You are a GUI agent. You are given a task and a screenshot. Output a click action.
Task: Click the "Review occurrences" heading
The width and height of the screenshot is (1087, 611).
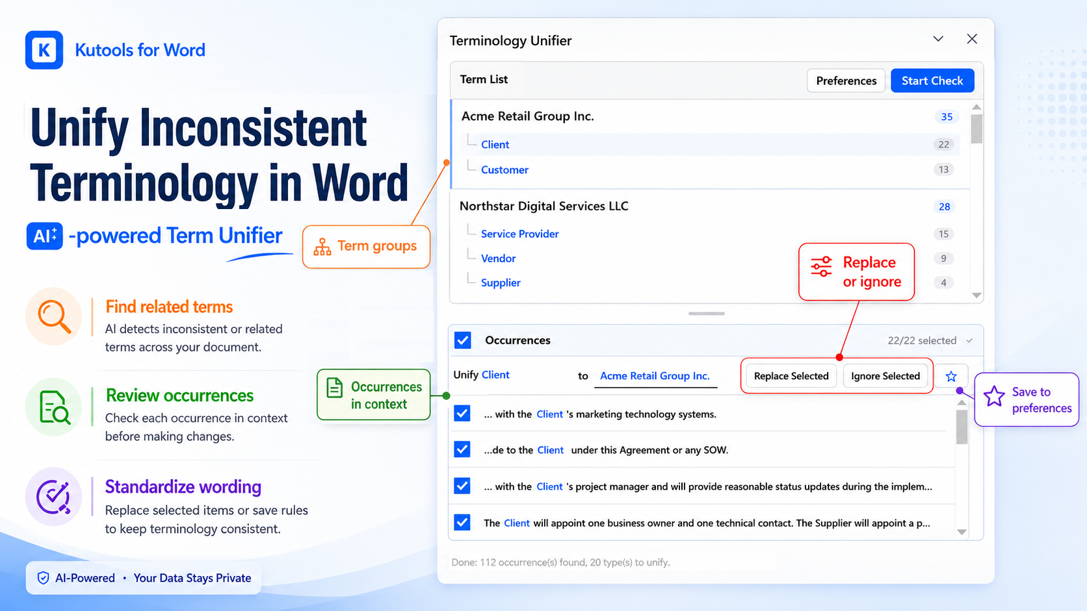coord(179,395)
